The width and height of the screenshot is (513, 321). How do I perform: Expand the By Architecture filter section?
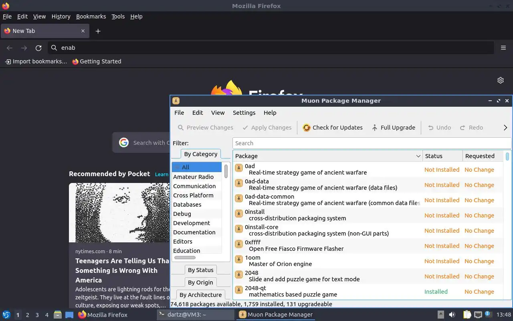point(200,295)
